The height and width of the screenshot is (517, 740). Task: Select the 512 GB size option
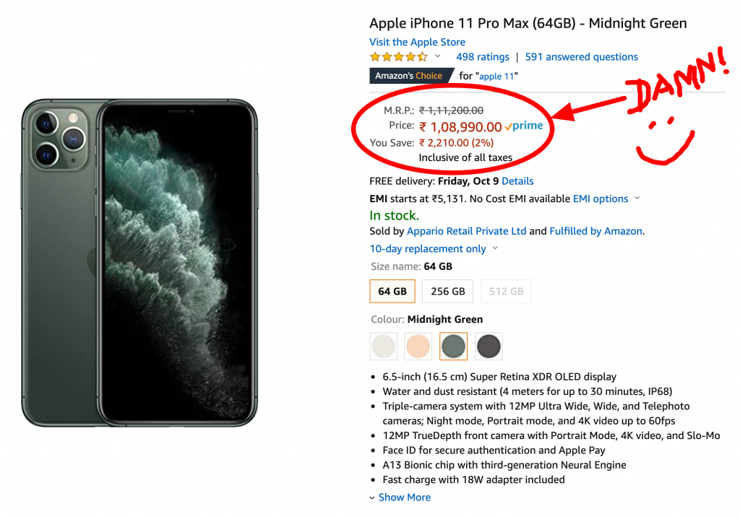point(506,292)
